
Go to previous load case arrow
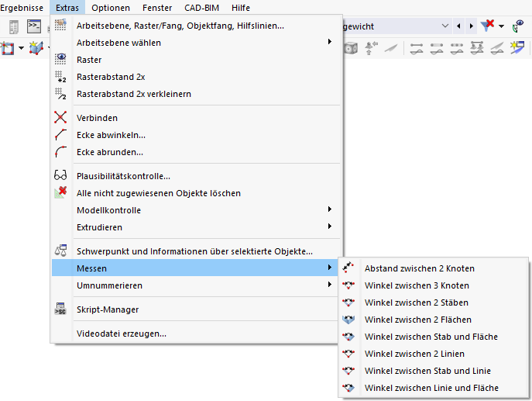click(x=458, y=26)
